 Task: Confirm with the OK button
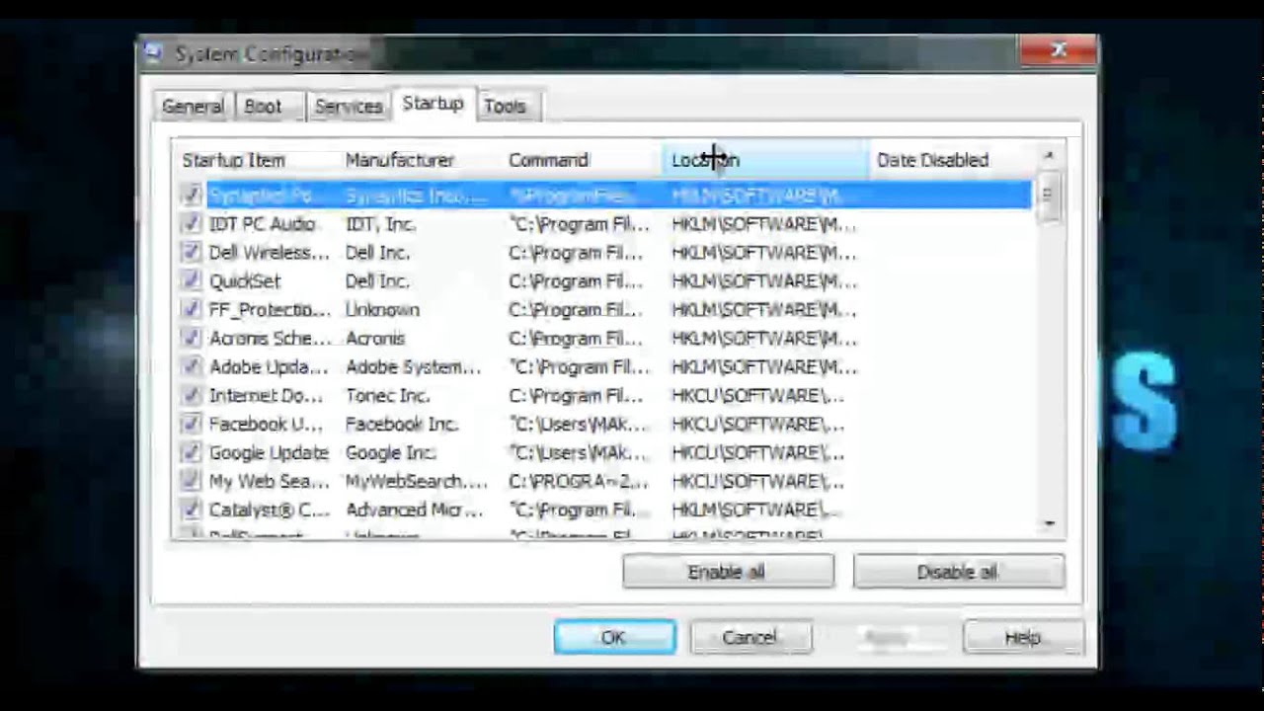coord(614,637)
